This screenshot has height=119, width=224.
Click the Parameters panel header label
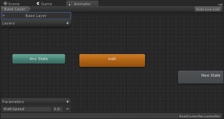point(13,102)
